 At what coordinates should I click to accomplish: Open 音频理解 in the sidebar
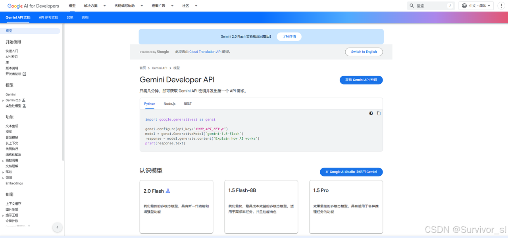tap(12, 138)
